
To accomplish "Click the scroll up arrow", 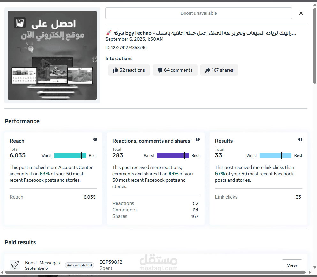I will [315, 5].
